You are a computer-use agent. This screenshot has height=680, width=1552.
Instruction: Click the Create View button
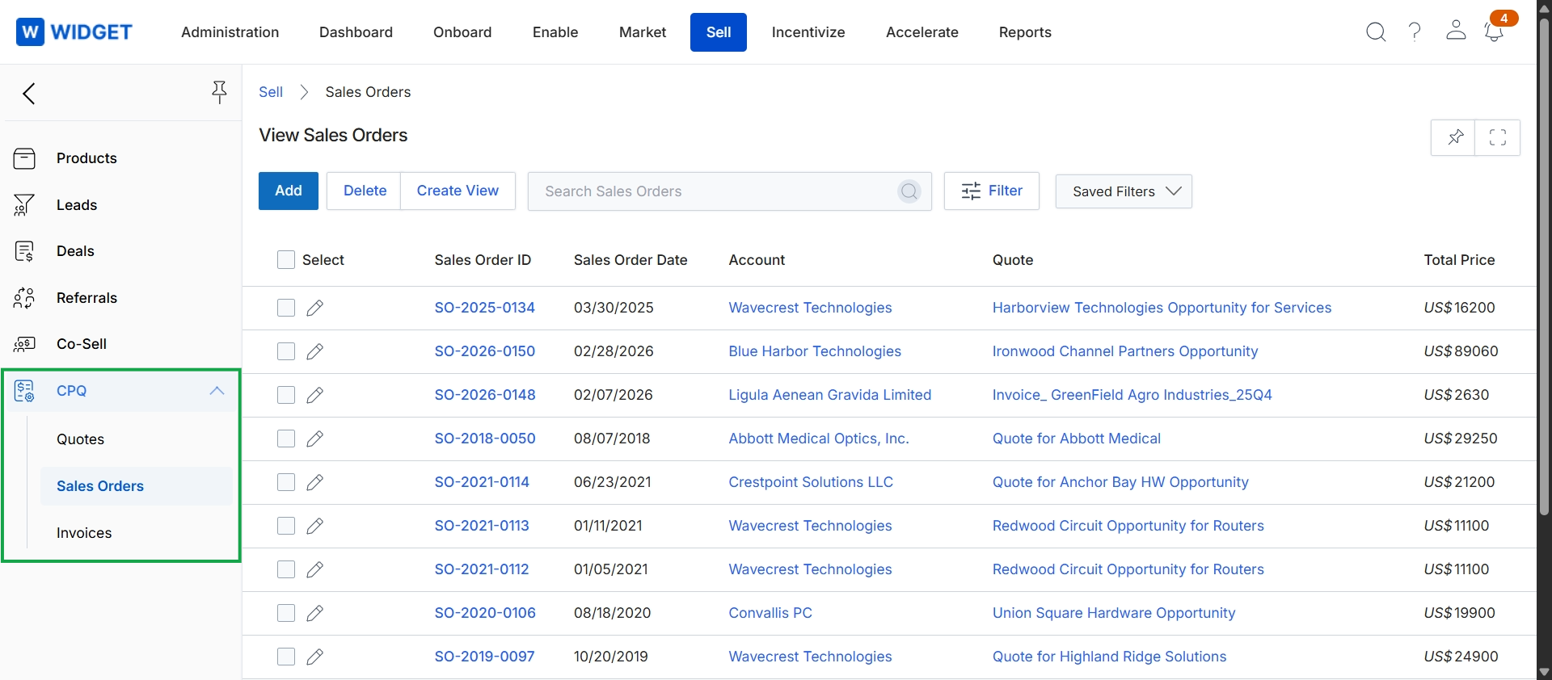click(x=458, y=191)
